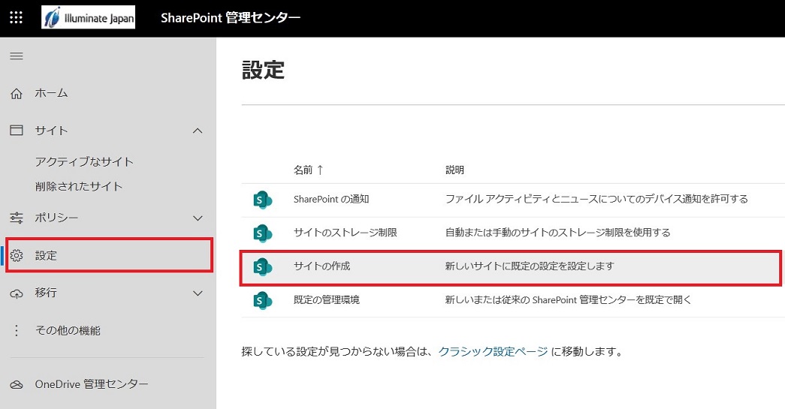Click the cloud upload icon beside 移行
Screen dimensions: 785x409
17,293
